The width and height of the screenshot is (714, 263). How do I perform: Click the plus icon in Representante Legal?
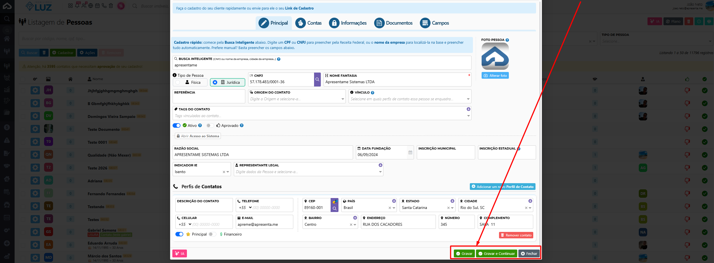click(x=380, y=165)
